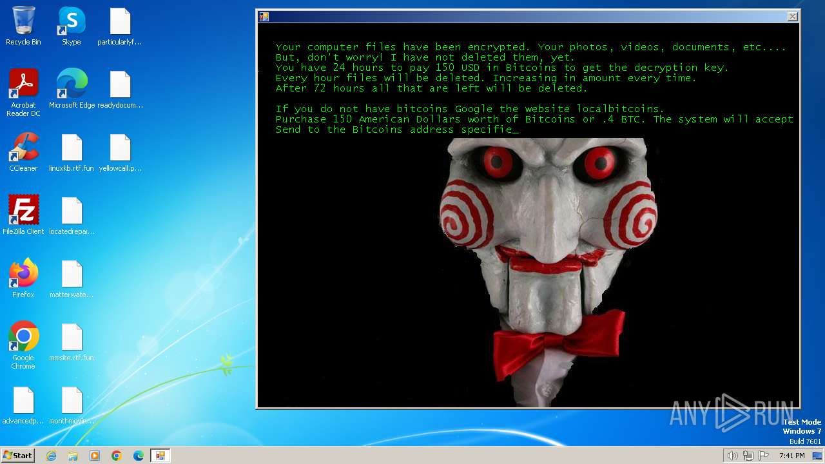Viewport: 825px width, 464px height.
Task: Click the line 'Send to the Bitcoins address'
Action: [397, 130]
